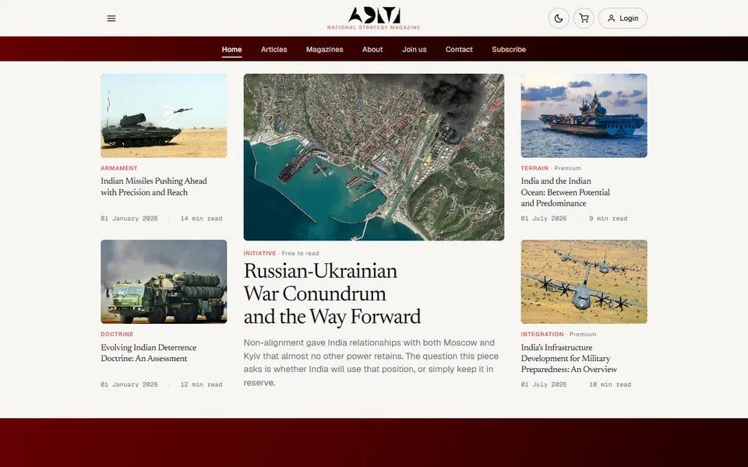Click the Login button
Image resolution: width=748 pixels, height=467 pixels.
pos(623,19)
